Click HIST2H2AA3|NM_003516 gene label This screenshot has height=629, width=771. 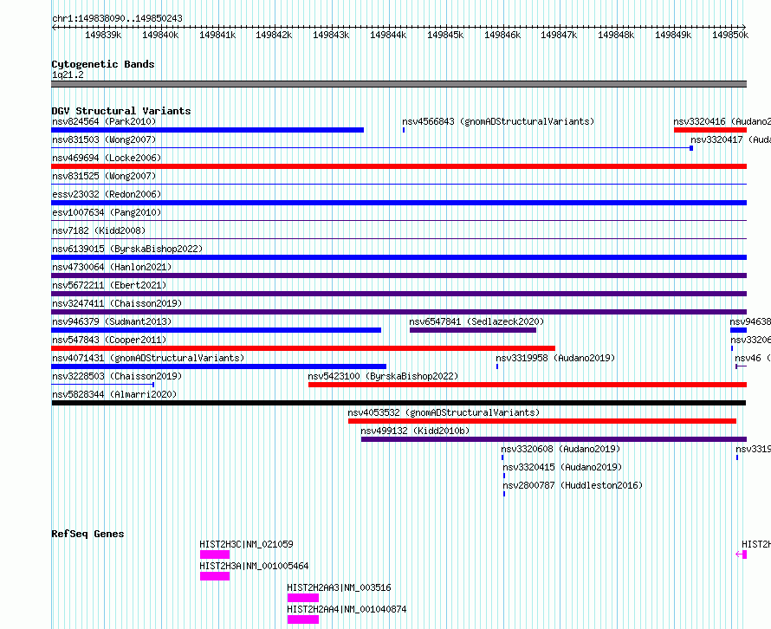(340, 587)
